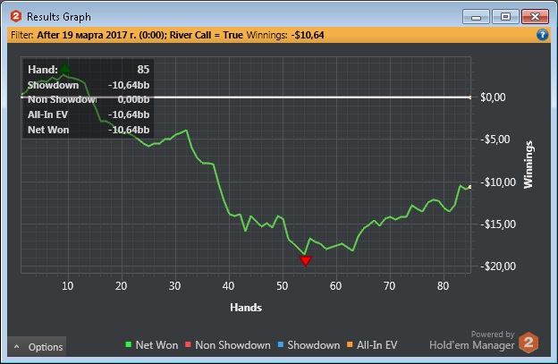The height and width of the screenshot is (364, 558).
Task: Click the 'After 19 марта 2017 г. (0:00)' filter text
Action: tap(102, 35)
